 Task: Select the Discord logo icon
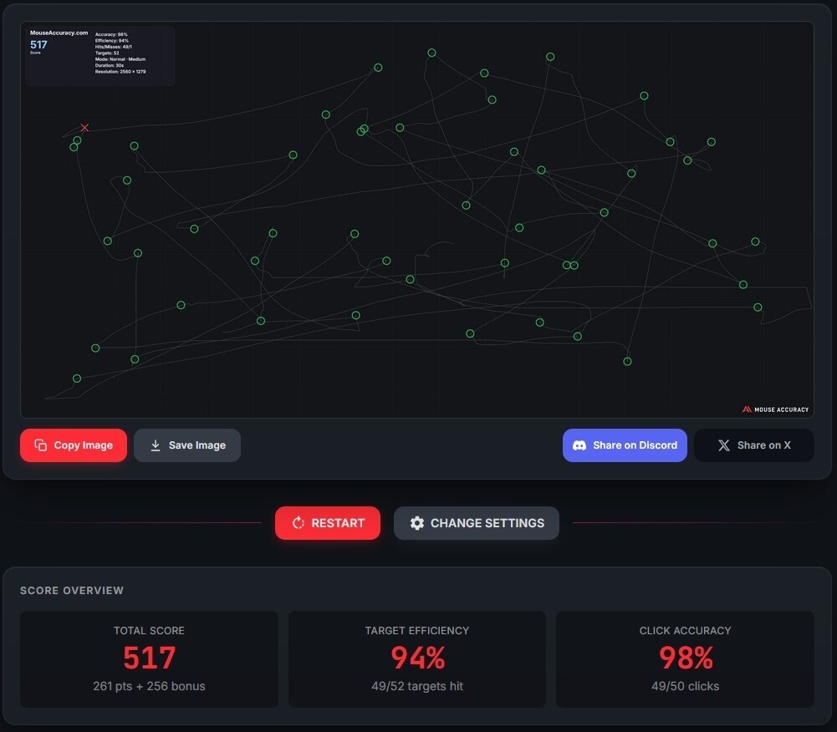[579, 445]
